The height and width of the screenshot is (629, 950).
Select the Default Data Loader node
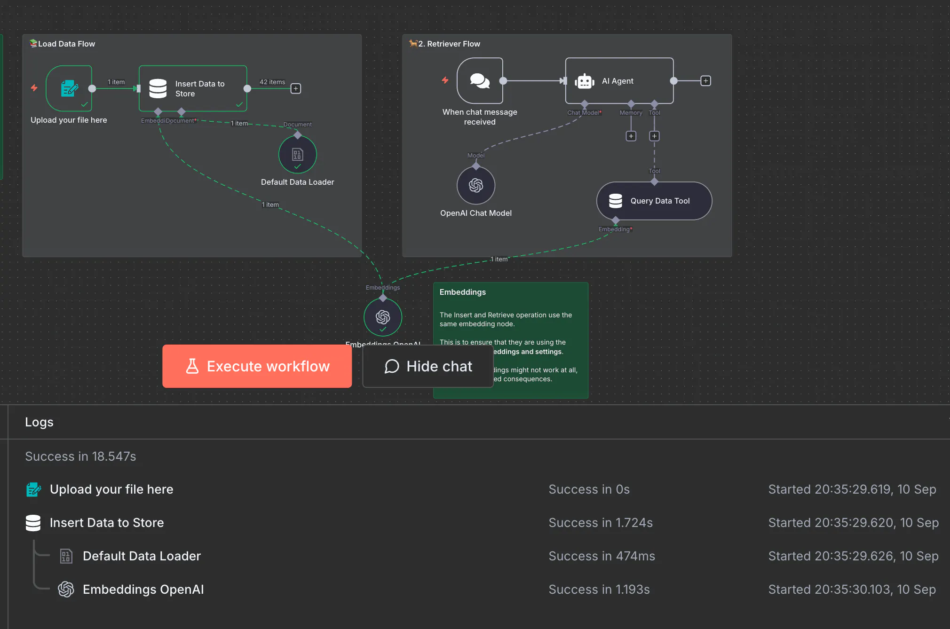(x=297, y=154)
